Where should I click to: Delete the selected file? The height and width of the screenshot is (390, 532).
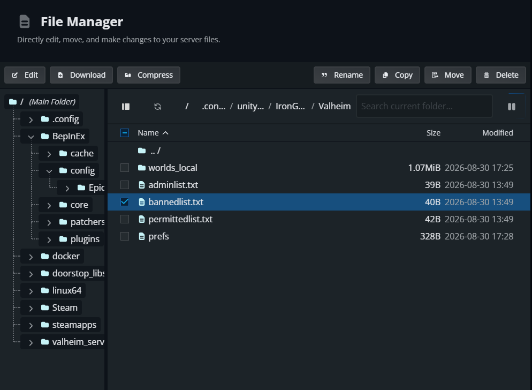(501, 75)
